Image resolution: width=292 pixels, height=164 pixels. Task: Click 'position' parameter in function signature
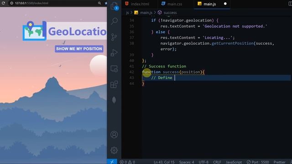[x=191, y=72]
